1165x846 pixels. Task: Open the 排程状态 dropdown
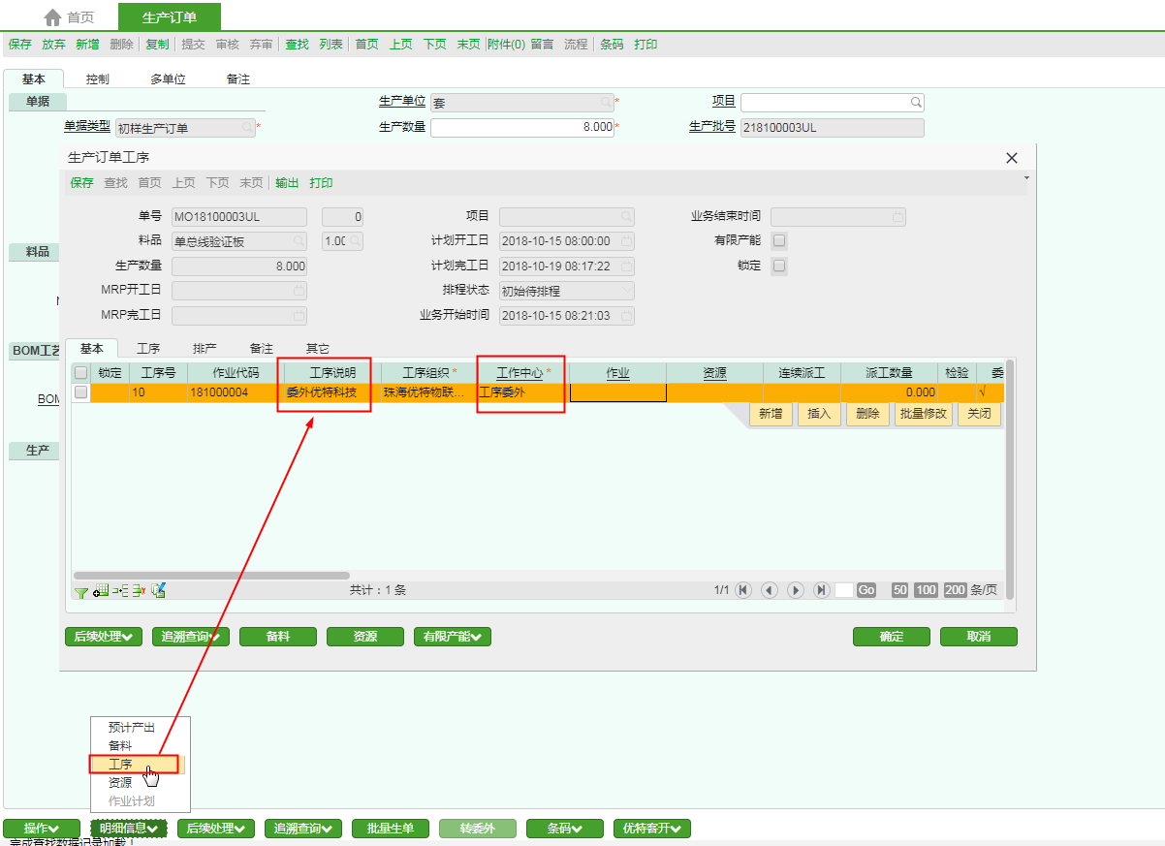click(626, 291)
